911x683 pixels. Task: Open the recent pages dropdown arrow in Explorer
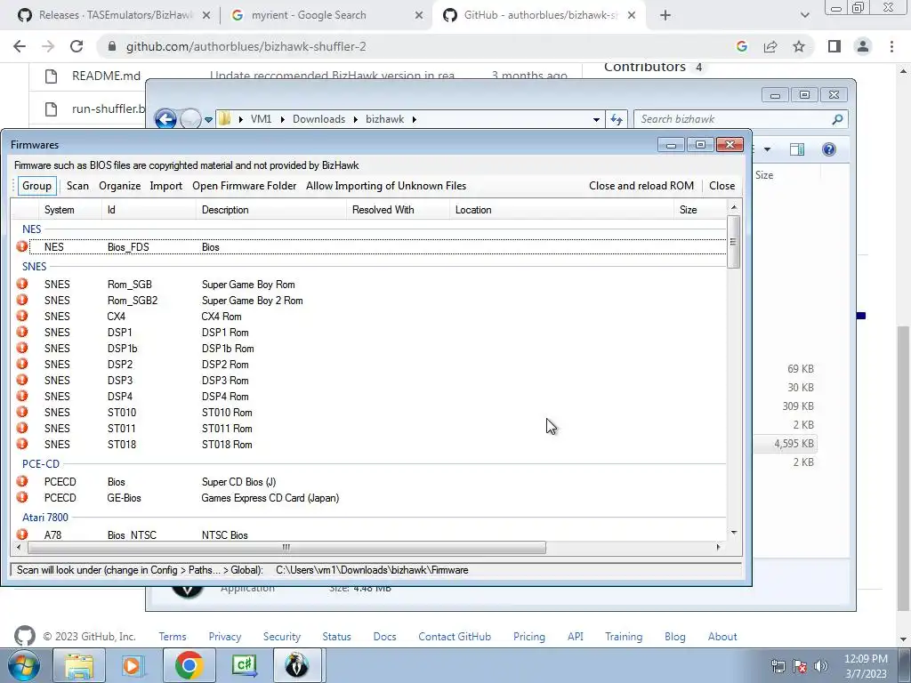coord(208,120)
